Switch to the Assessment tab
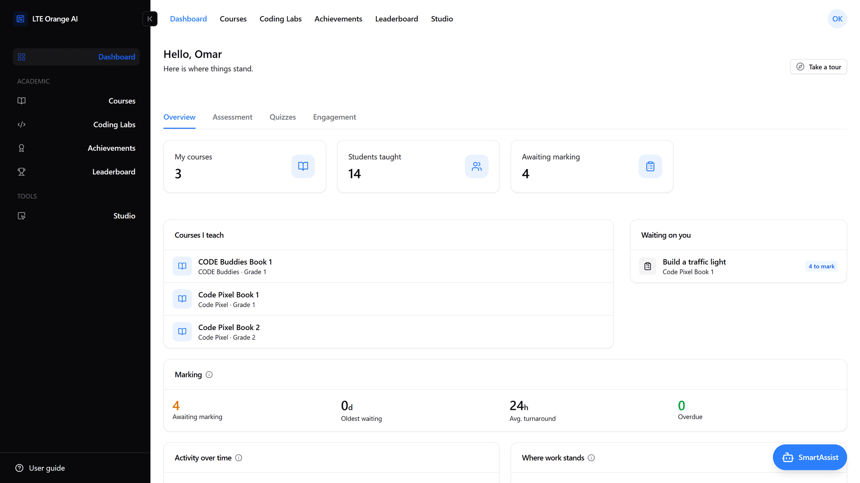The image size is (860, 483). (232, 117)
